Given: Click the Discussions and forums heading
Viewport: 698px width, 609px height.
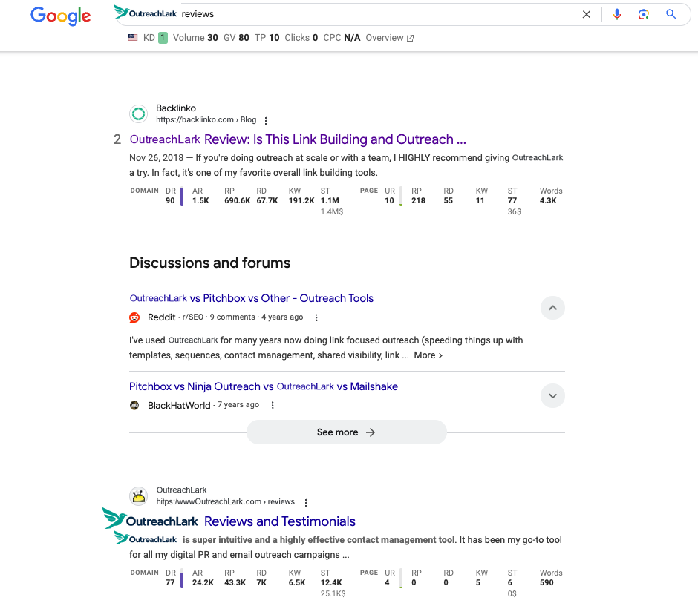Looking at the screenshot, I should 209,263.
